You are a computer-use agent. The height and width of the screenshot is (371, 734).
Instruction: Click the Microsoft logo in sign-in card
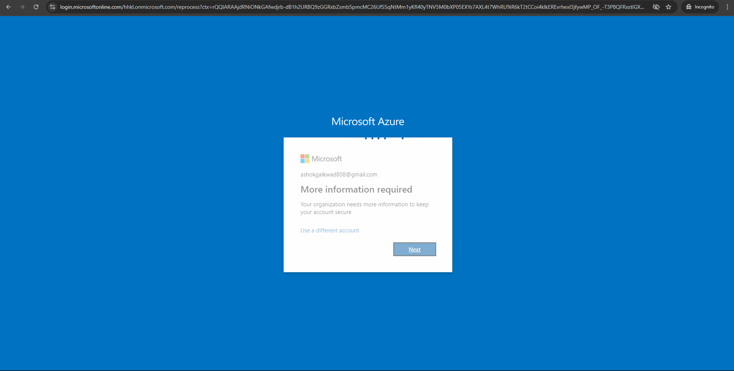tap(321, 159)
